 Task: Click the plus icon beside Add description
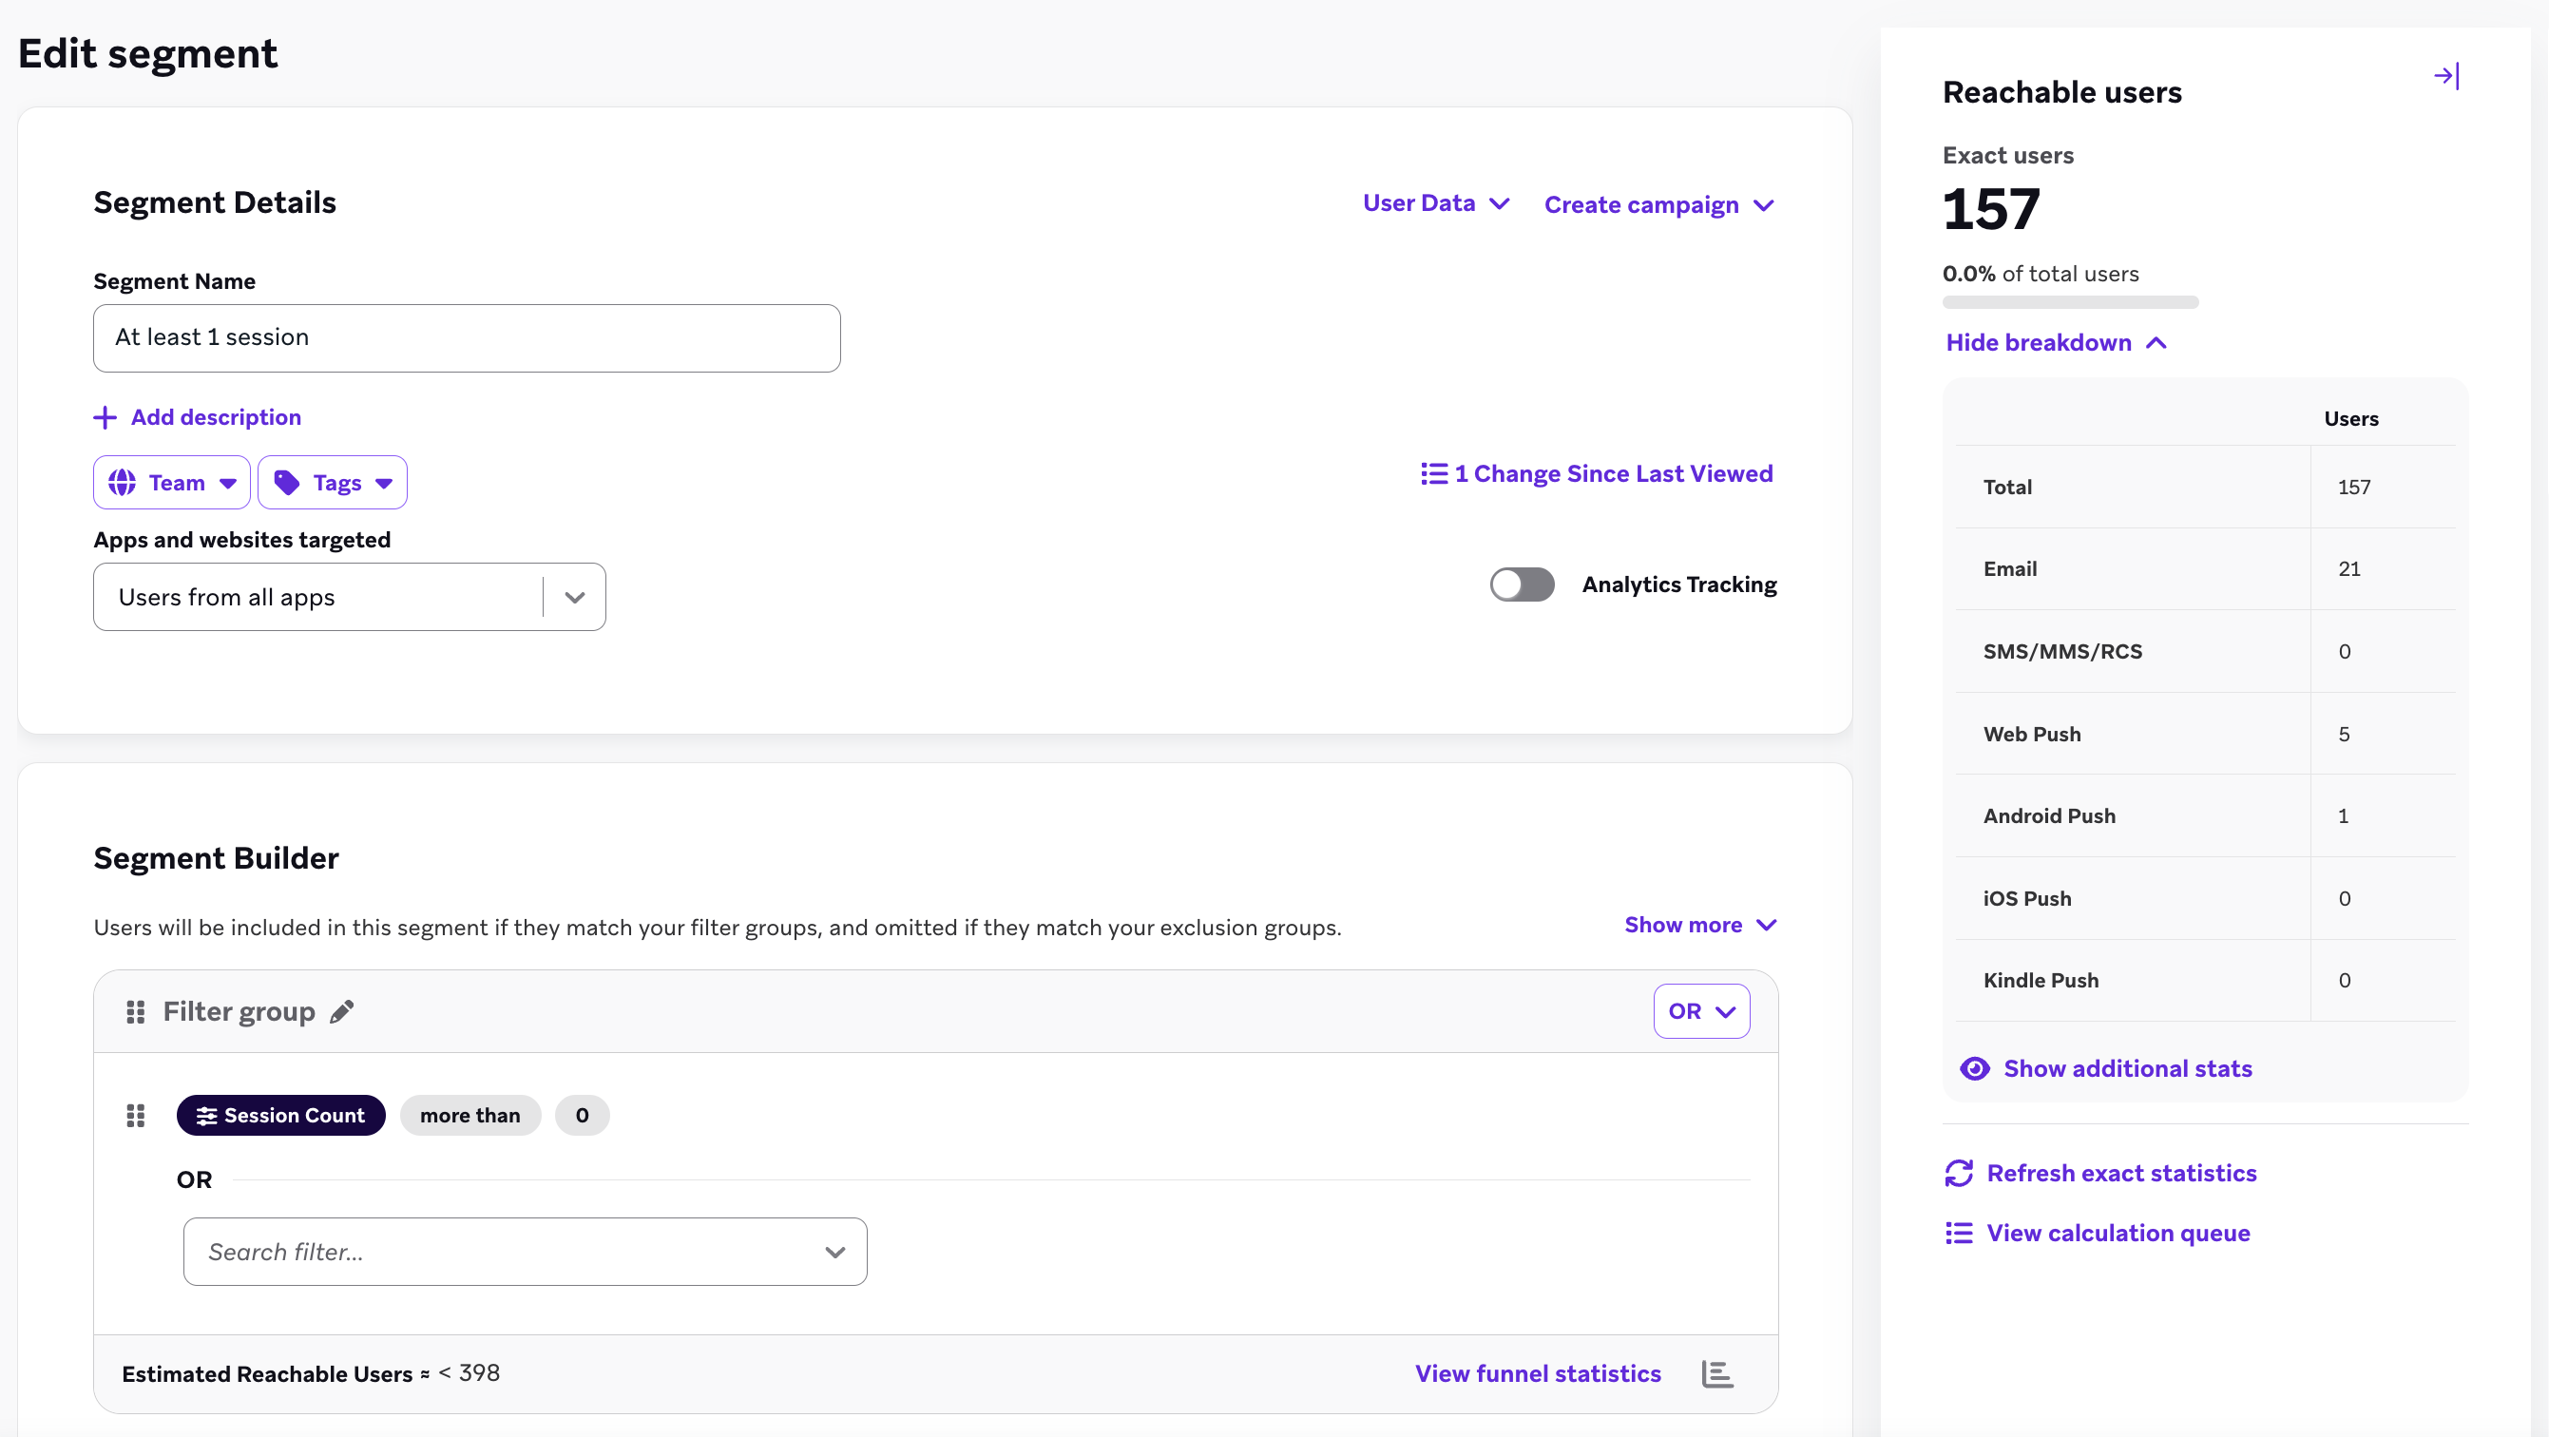(x=105, y=417)
